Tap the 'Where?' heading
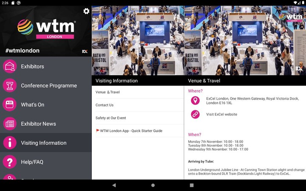The width and height of the screenshot is (306, 191). coord(195,91)
